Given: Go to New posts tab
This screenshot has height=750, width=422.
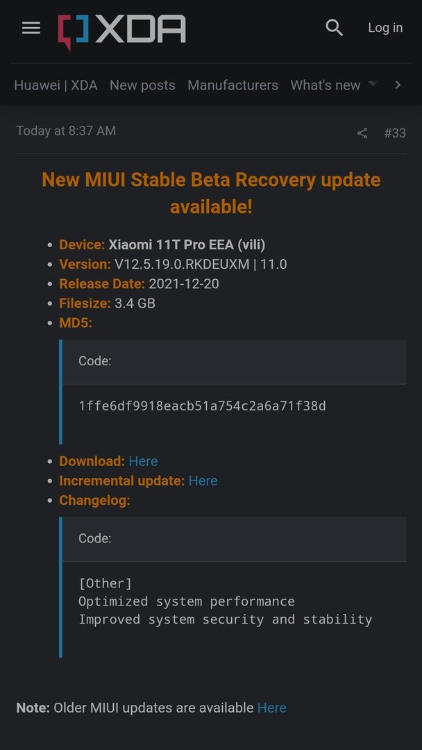Looking at the screenshot, I should (142, 85).
